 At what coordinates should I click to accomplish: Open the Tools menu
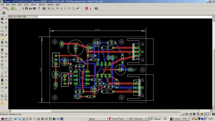pos(26,5)
